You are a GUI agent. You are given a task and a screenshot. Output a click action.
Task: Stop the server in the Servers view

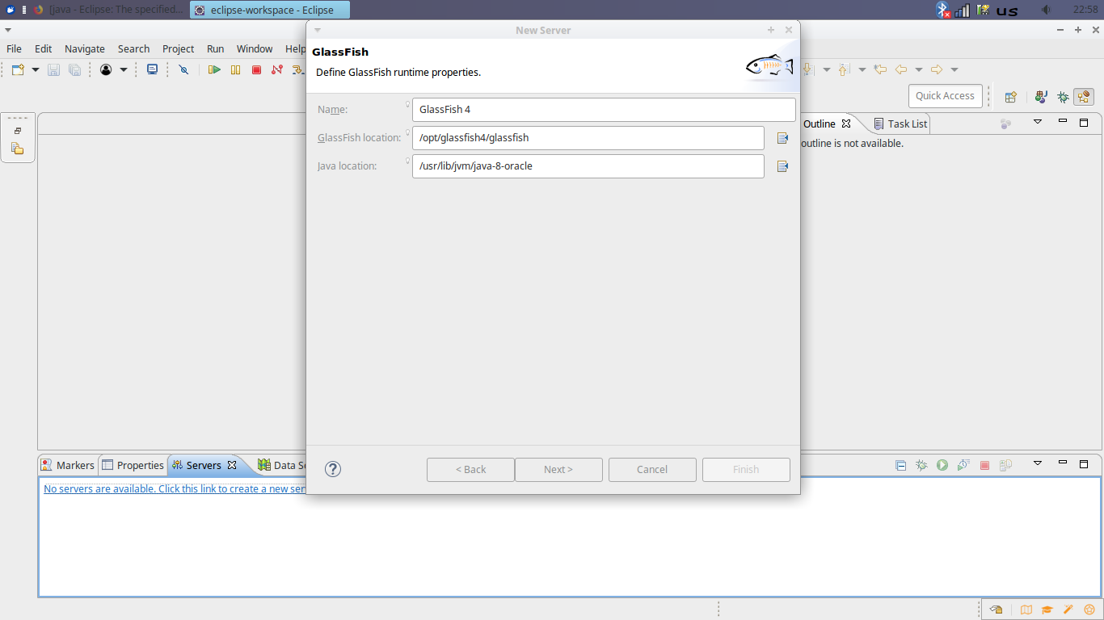pyautogui.click(x=984, y=465)
